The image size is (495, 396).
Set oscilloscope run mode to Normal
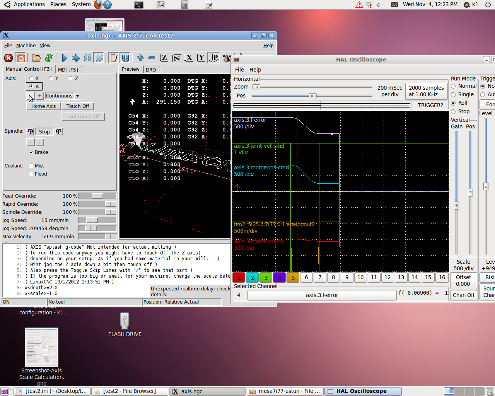tap(453, 86)
